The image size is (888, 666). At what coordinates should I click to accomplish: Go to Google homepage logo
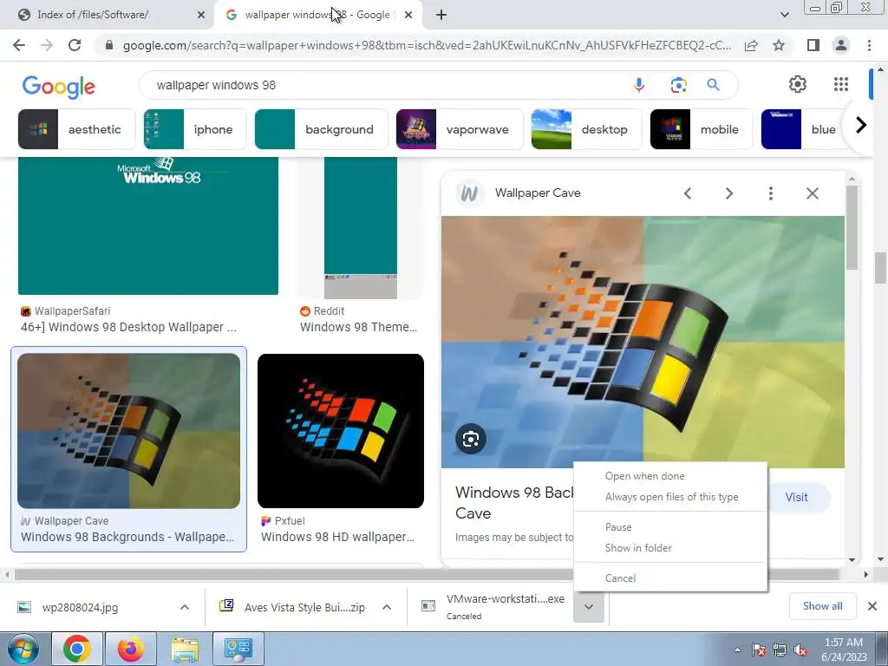tap(58, 87)
